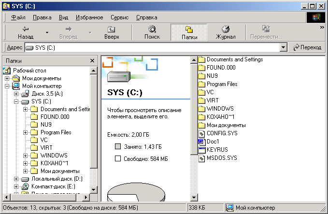328x214 pixels.
Task: Select Мой компьютер computer icon in tree
Action: coord(16,86)
